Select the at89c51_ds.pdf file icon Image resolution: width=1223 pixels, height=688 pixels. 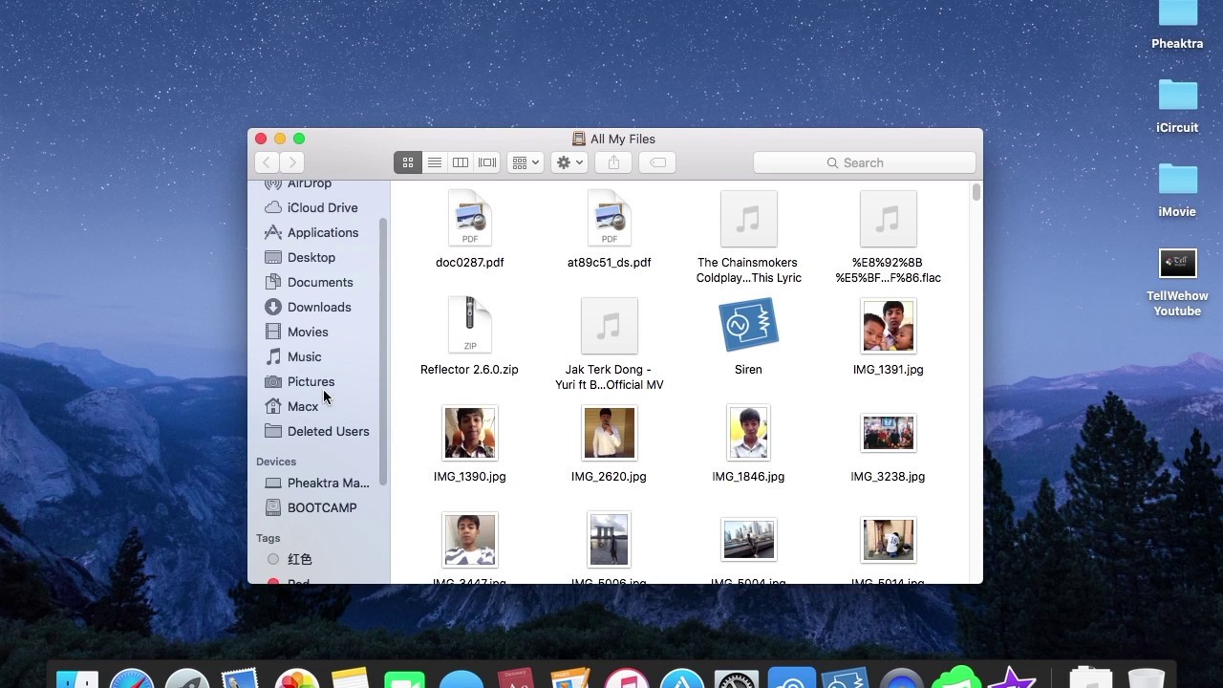pyautogui.click(x=609, y=218)
